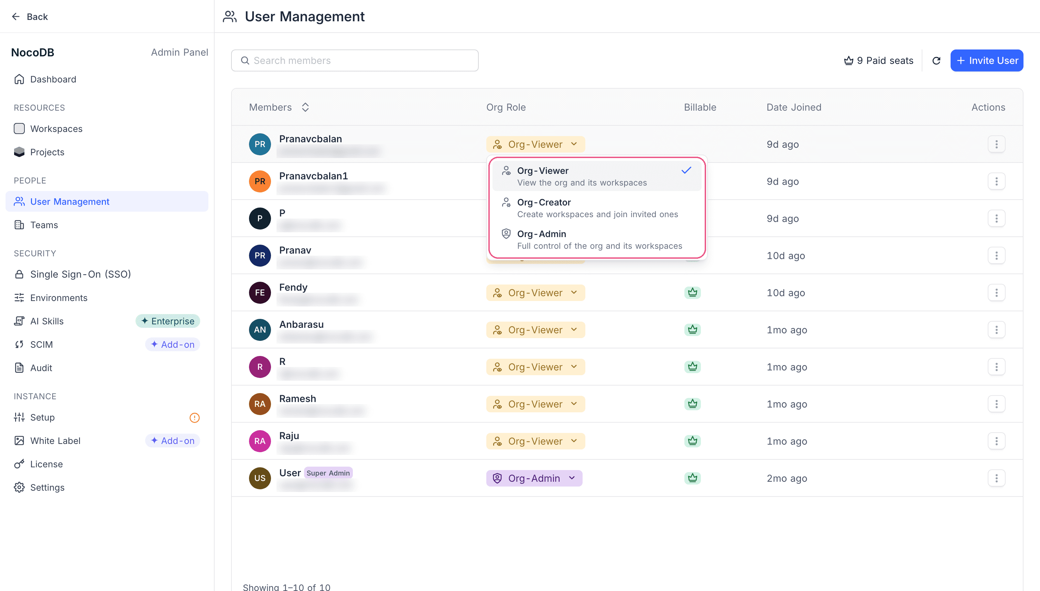Click Fendy's billable crown icon

pos(693,292)
